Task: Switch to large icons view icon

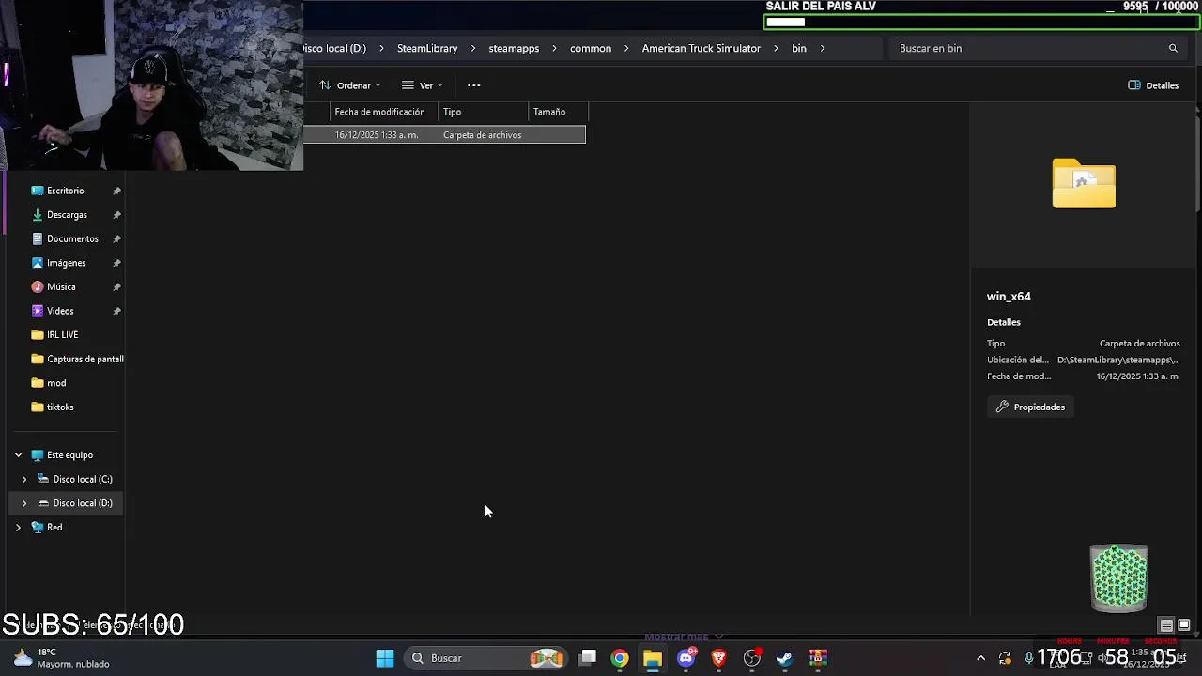Action: click(1184, 625)
